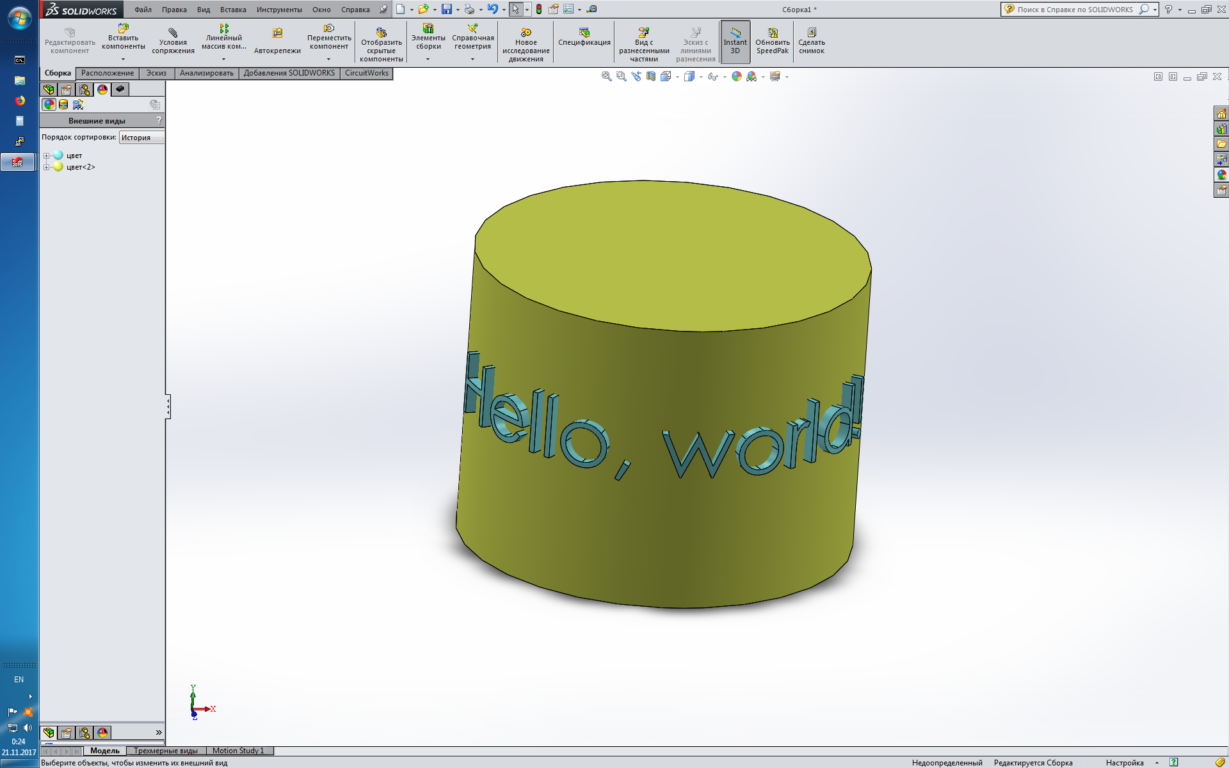Expand the цвет appearance tree node

[46, 156]
